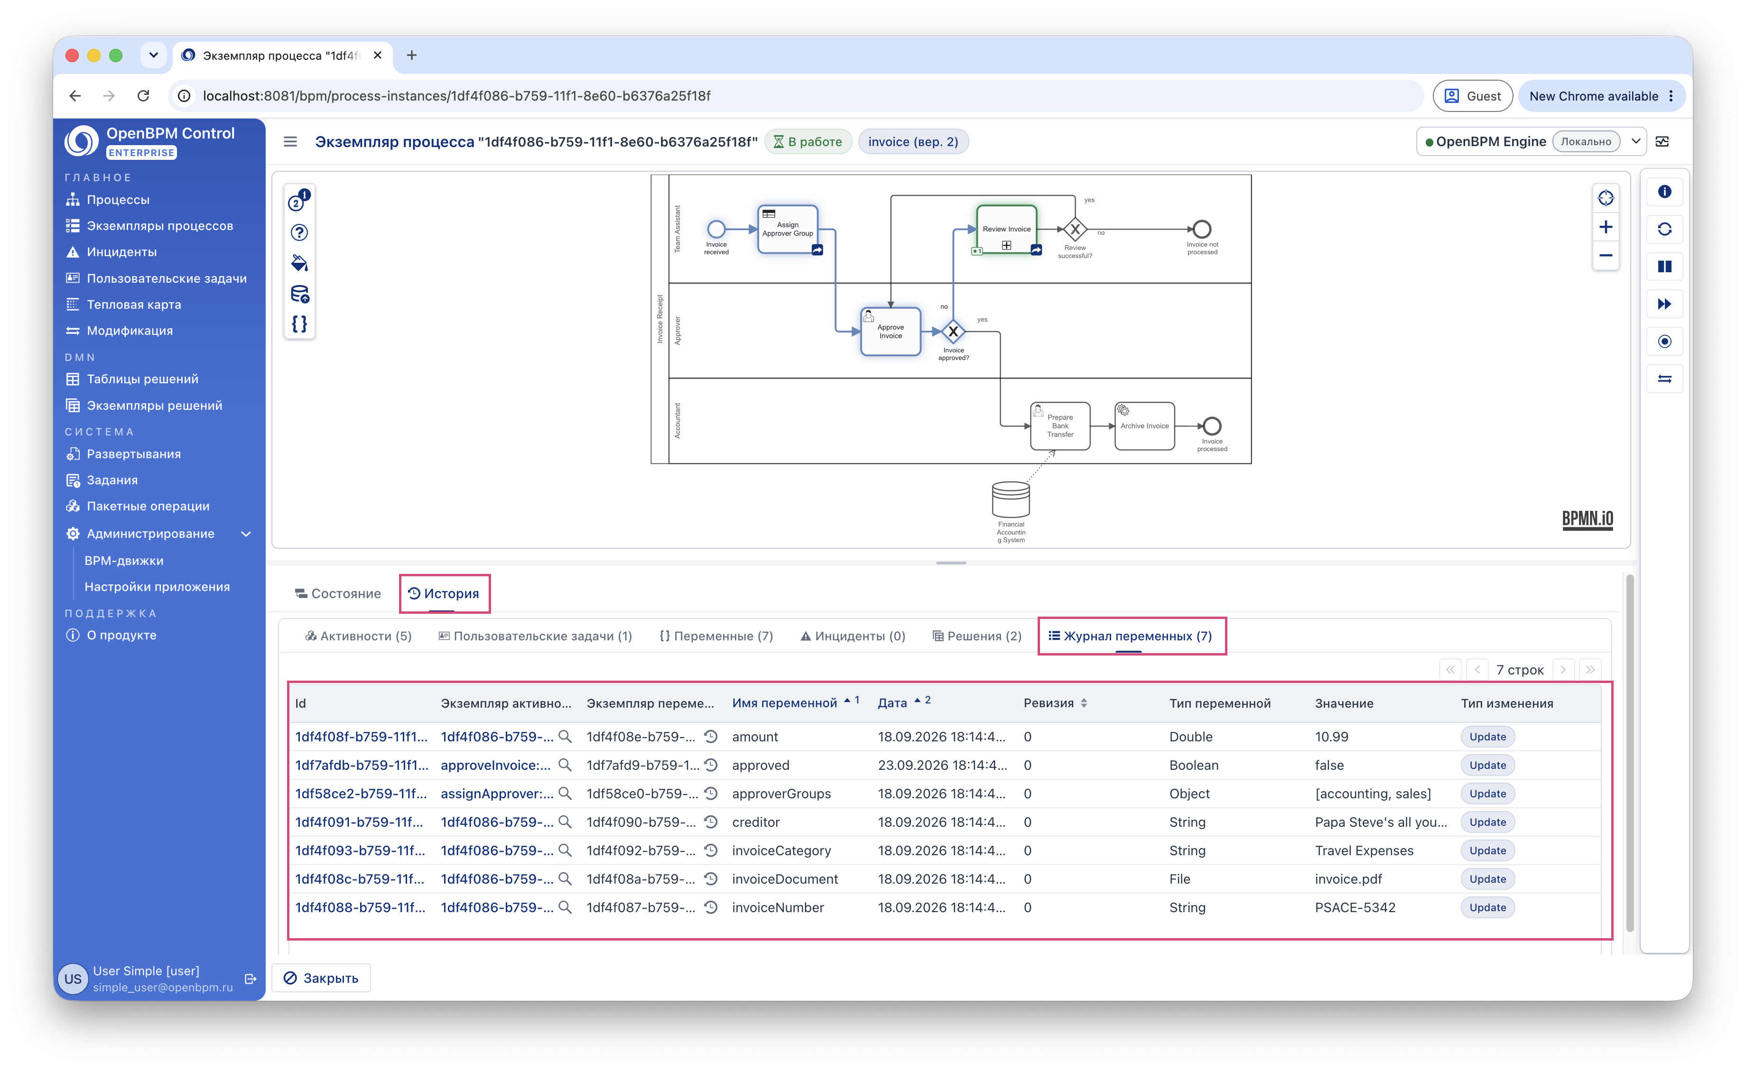Collapse the Администрирование section
Screen dimensions: 1746x1071
tap(246, 534)
